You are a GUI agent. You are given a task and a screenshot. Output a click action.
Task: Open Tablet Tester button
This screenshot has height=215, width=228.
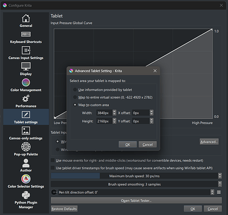136,201
